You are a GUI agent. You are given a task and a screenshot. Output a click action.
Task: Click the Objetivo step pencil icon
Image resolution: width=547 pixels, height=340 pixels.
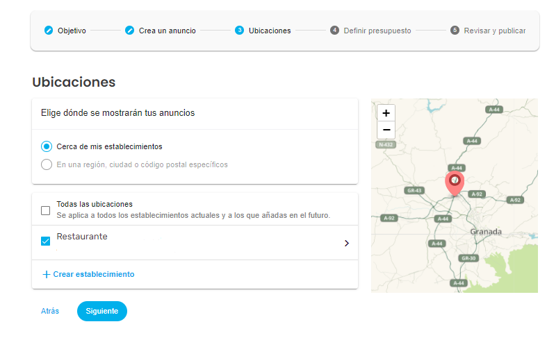49,31
